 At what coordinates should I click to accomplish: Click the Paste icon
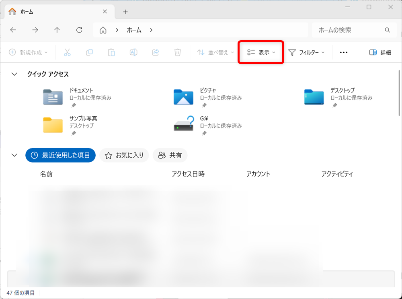(111, 52)
